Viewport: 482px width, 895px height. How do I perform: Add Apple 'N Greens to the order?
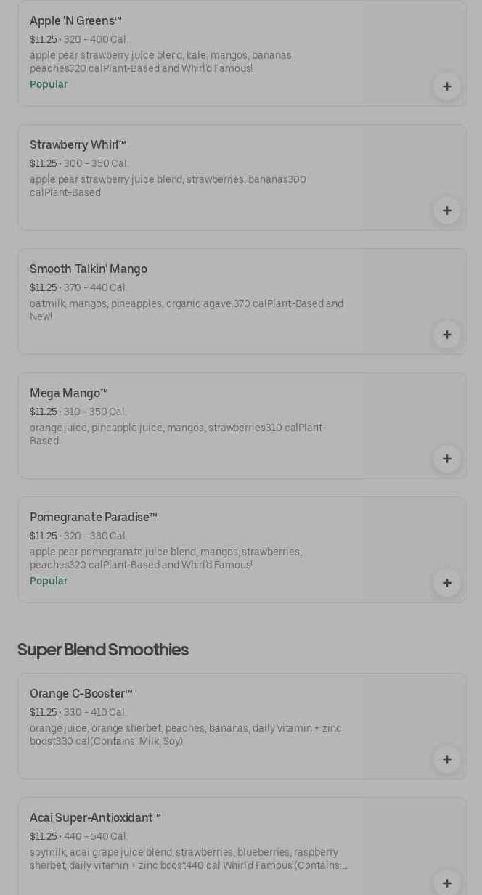click(x=446, y=86)
